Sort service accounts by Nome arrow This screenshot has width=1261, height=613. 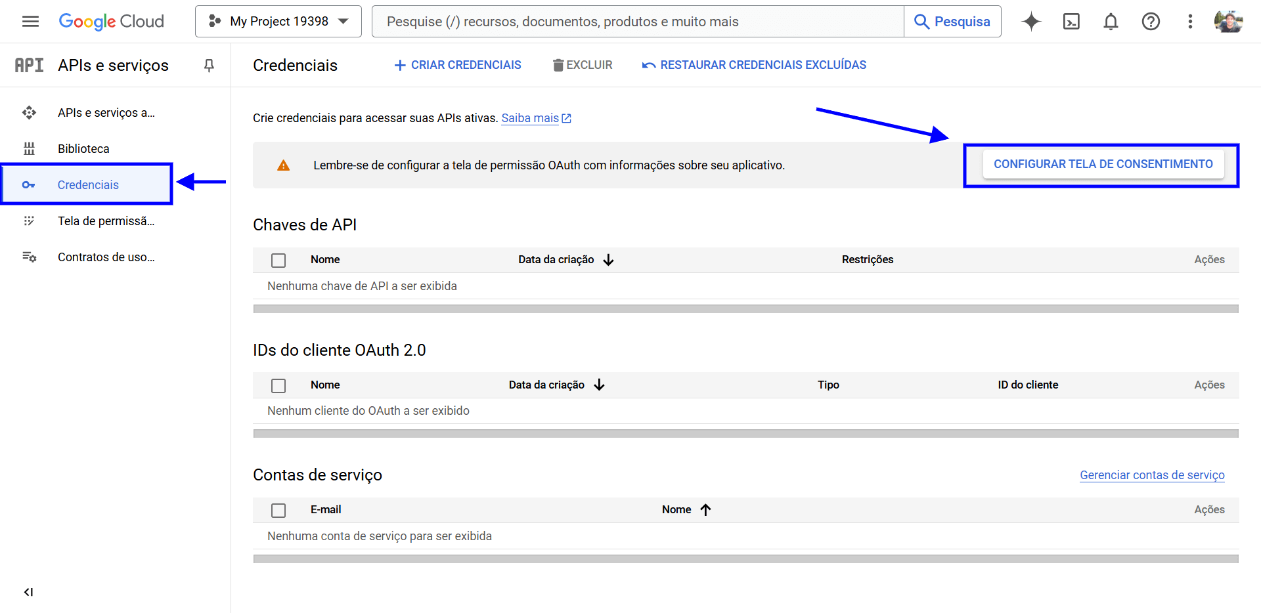[x=705, y=510]
